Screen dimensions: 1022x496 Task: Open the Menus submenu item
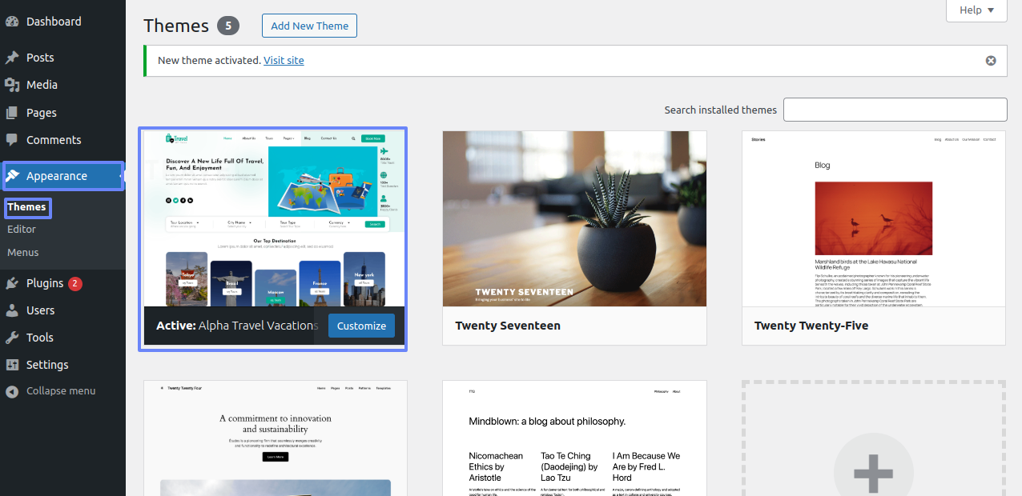(x=23, y=253)
